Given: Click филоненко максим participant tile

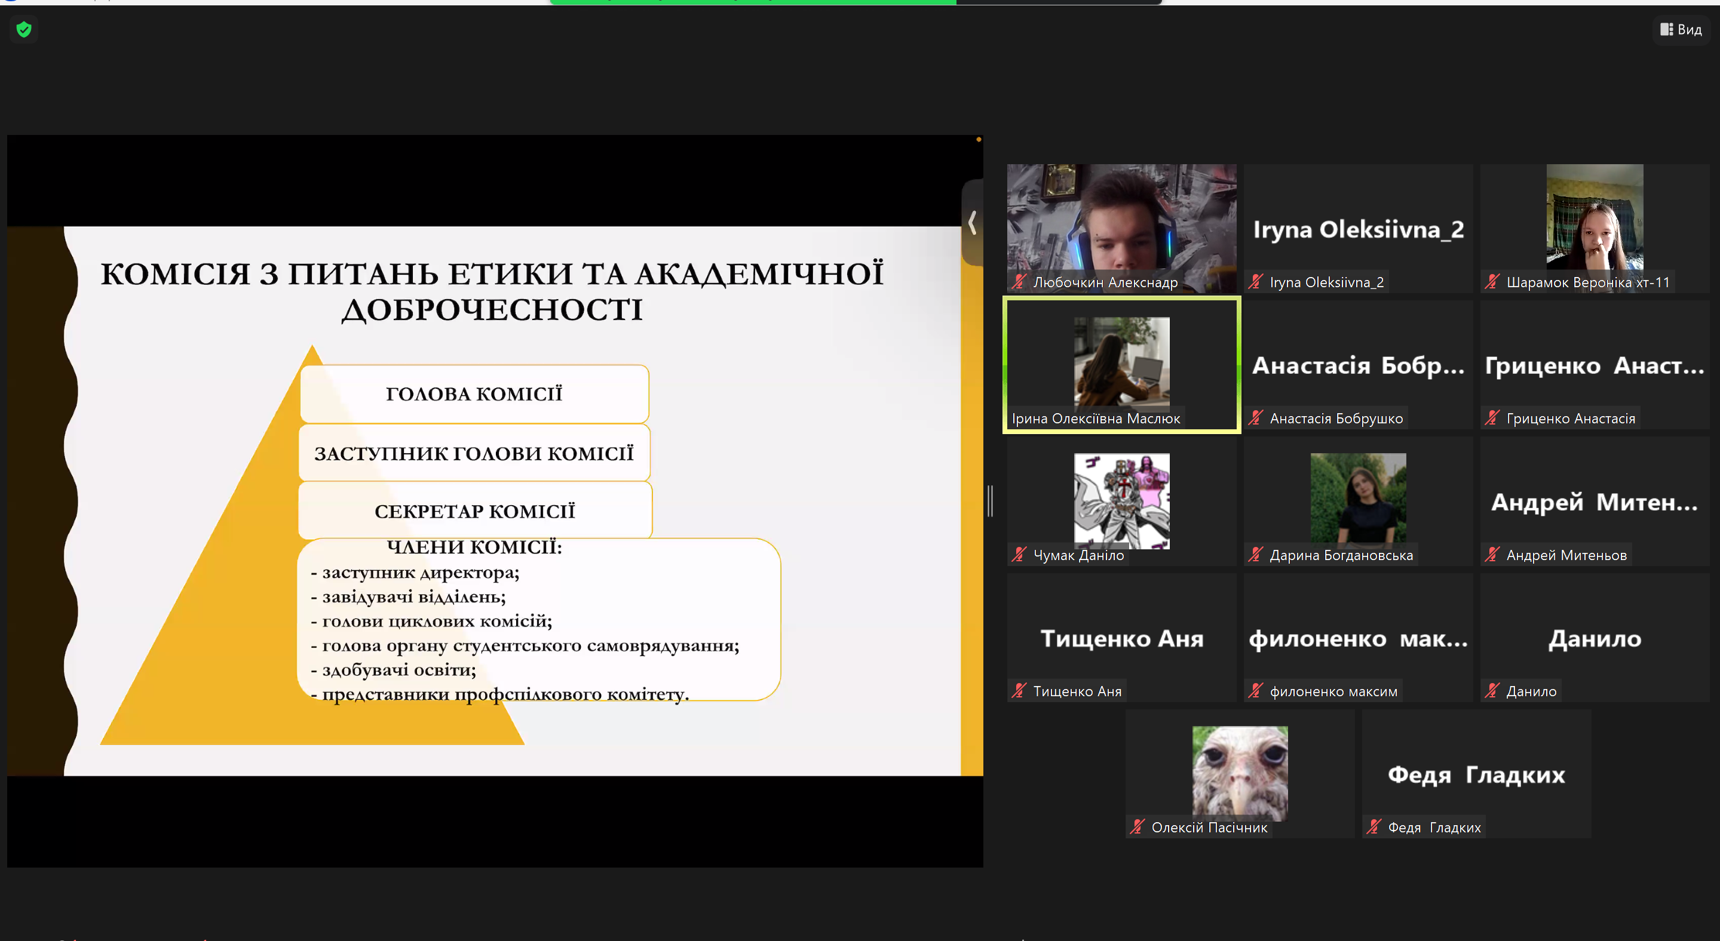Looking at the screenshot, I should click(x=1358, y=637).
